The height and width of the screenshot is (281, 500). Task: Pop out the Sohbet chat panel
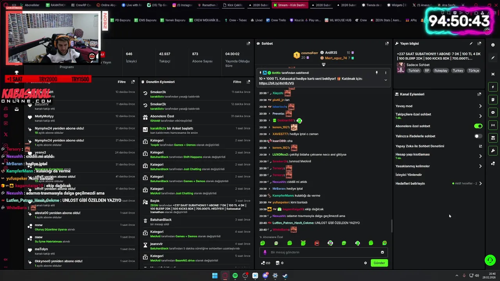point(387,43)
